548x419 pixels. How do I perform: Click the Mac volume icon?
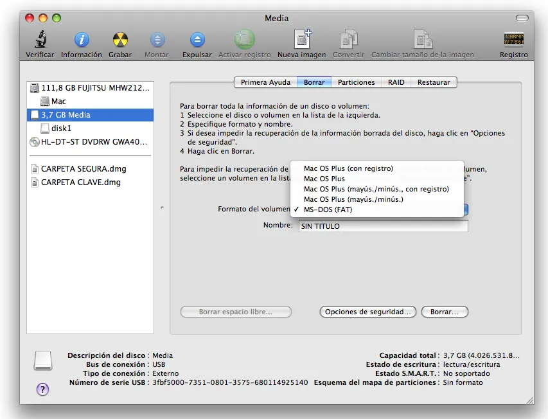point(45,102)
